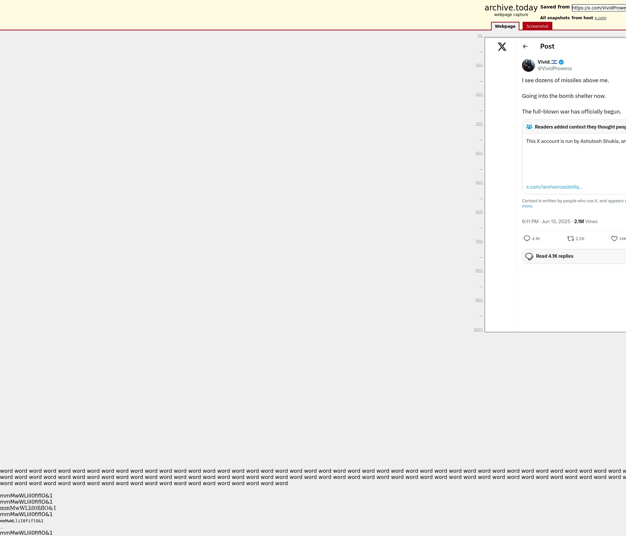Jump to the 100% scroll marker
This screenshot has height=536, width=626.
(478, 329)
